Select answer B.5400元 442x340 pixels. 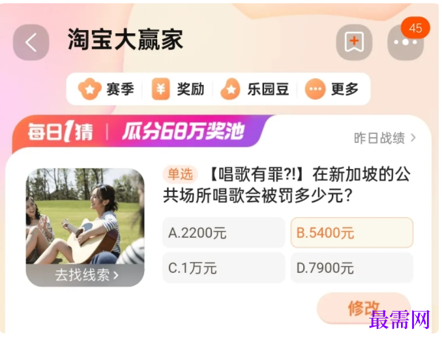(352, 233)
